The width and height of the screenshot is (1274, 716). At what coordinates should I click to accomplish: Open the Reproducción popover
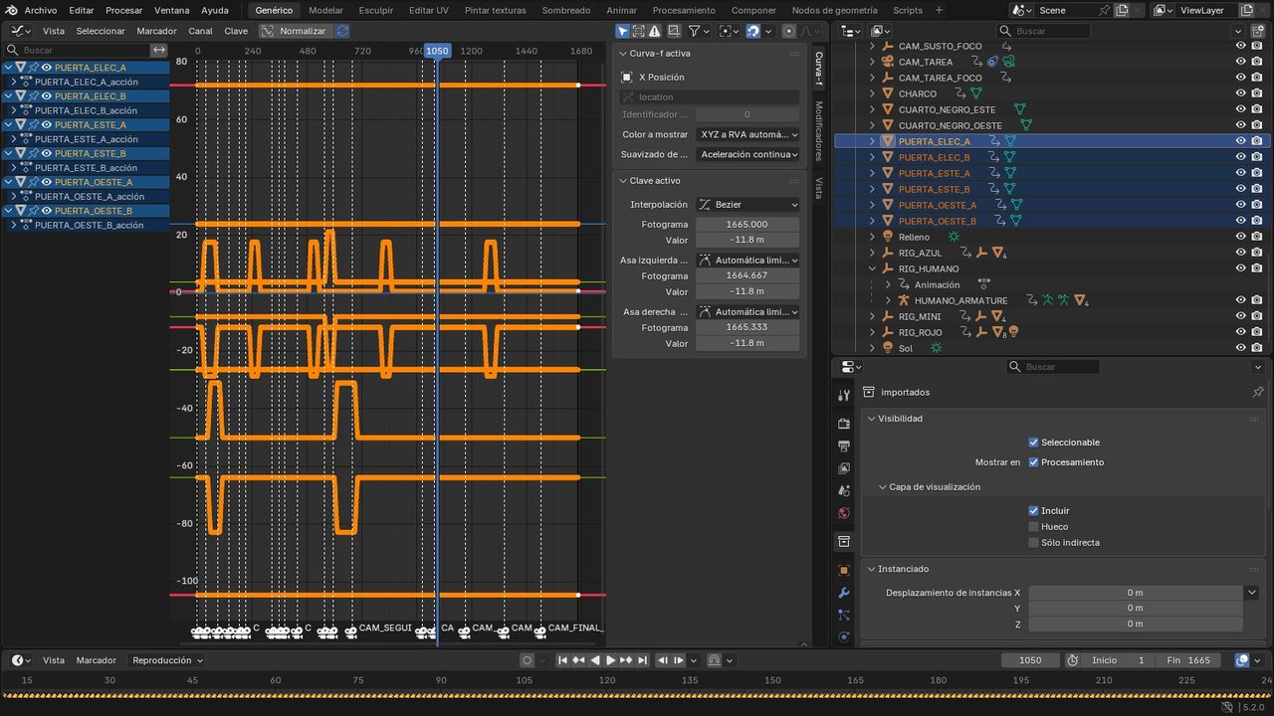[x=167, y=660]
